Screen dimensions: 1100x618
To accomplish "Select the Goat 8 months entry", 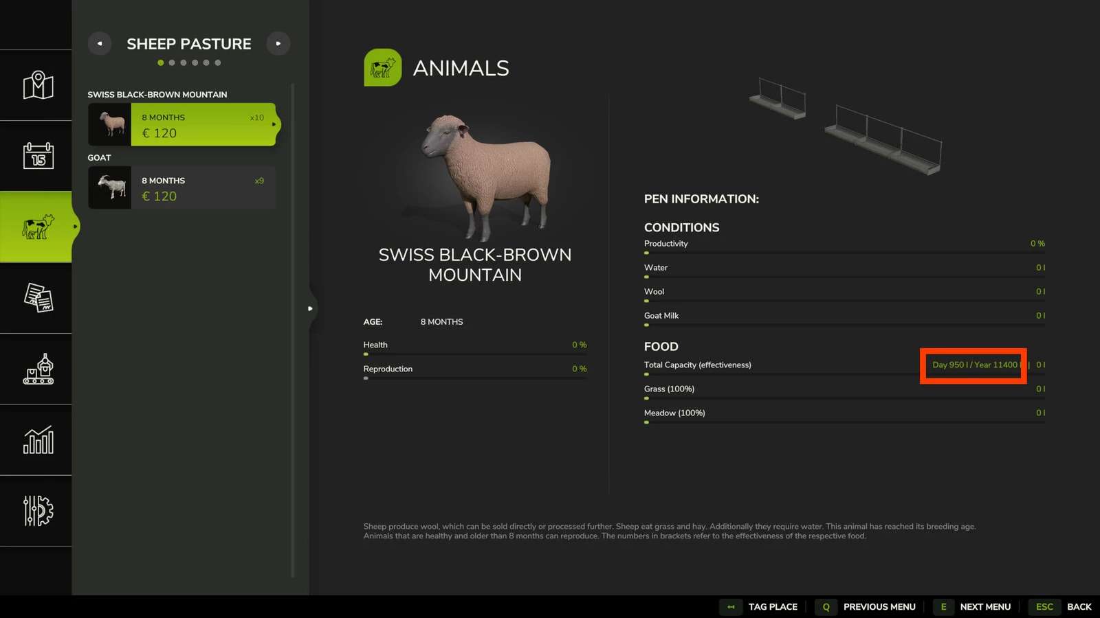I will coord(202,187).
